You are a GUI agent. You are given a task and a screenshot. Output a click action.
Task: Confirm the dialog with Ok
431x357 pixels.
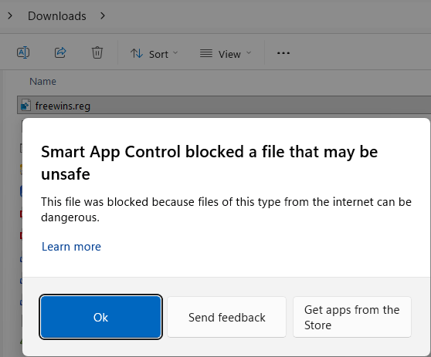point(100,317)
